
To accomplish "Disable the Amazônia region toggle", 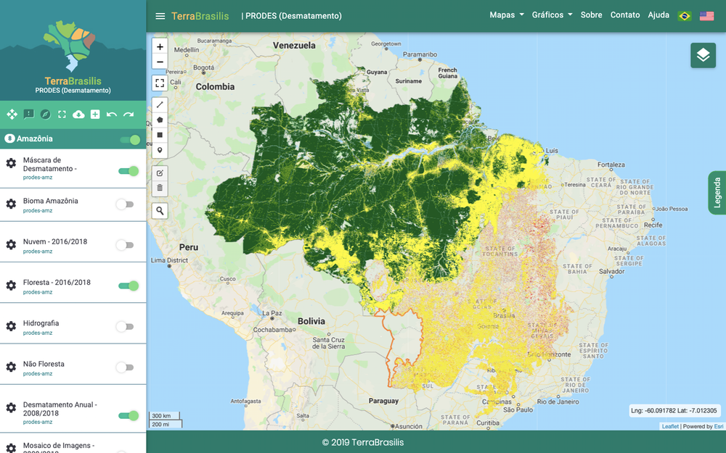I will pos(129,138).
